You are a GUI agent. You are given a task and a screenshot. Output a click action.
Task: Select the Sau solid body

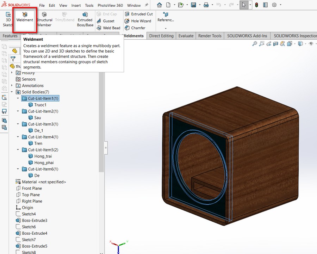pos(35,118)
